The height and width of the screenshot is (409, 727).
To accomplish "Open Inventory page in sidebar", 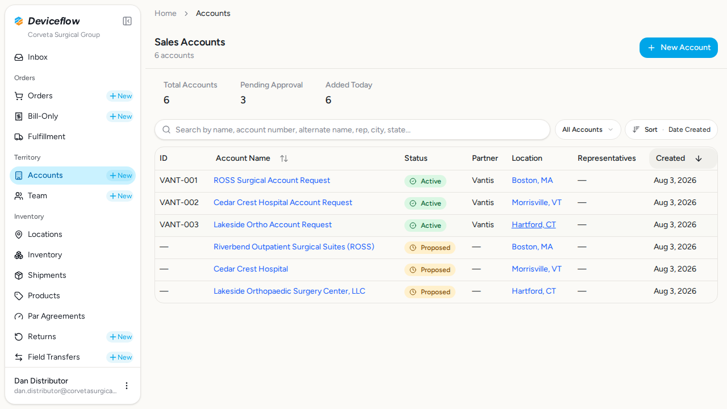I will 73,255.
